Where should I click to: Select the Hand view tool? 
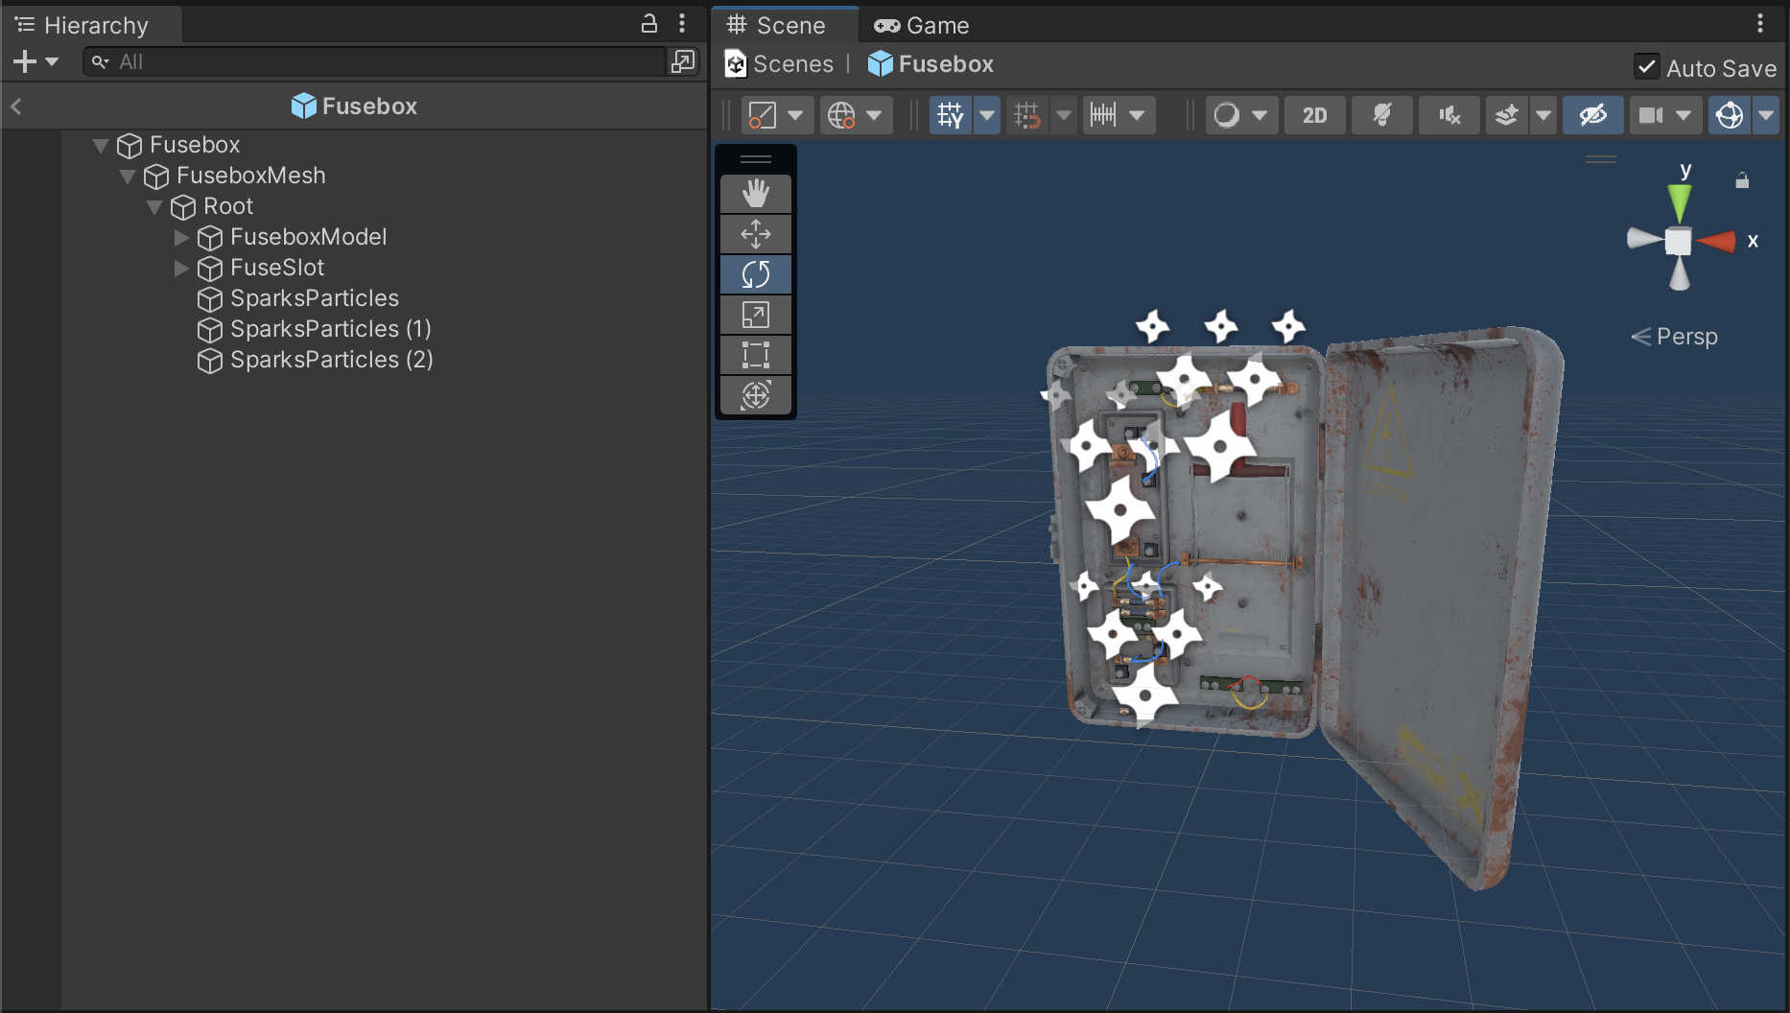(756, 194)
